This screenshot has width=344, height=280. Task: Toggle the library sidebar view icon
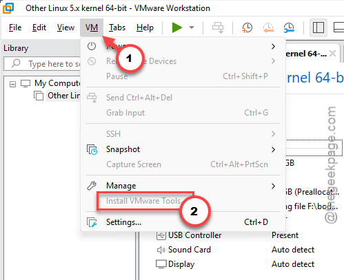318,28
